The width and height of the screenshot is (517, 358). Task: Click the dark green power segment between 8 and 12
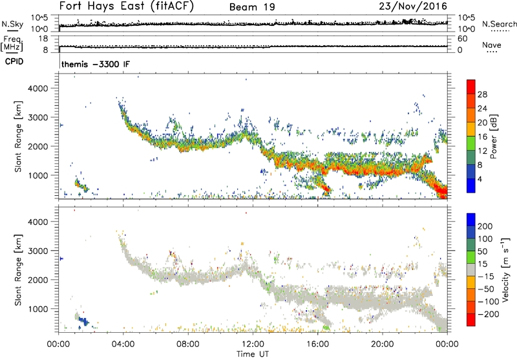[x=471, y=157]
